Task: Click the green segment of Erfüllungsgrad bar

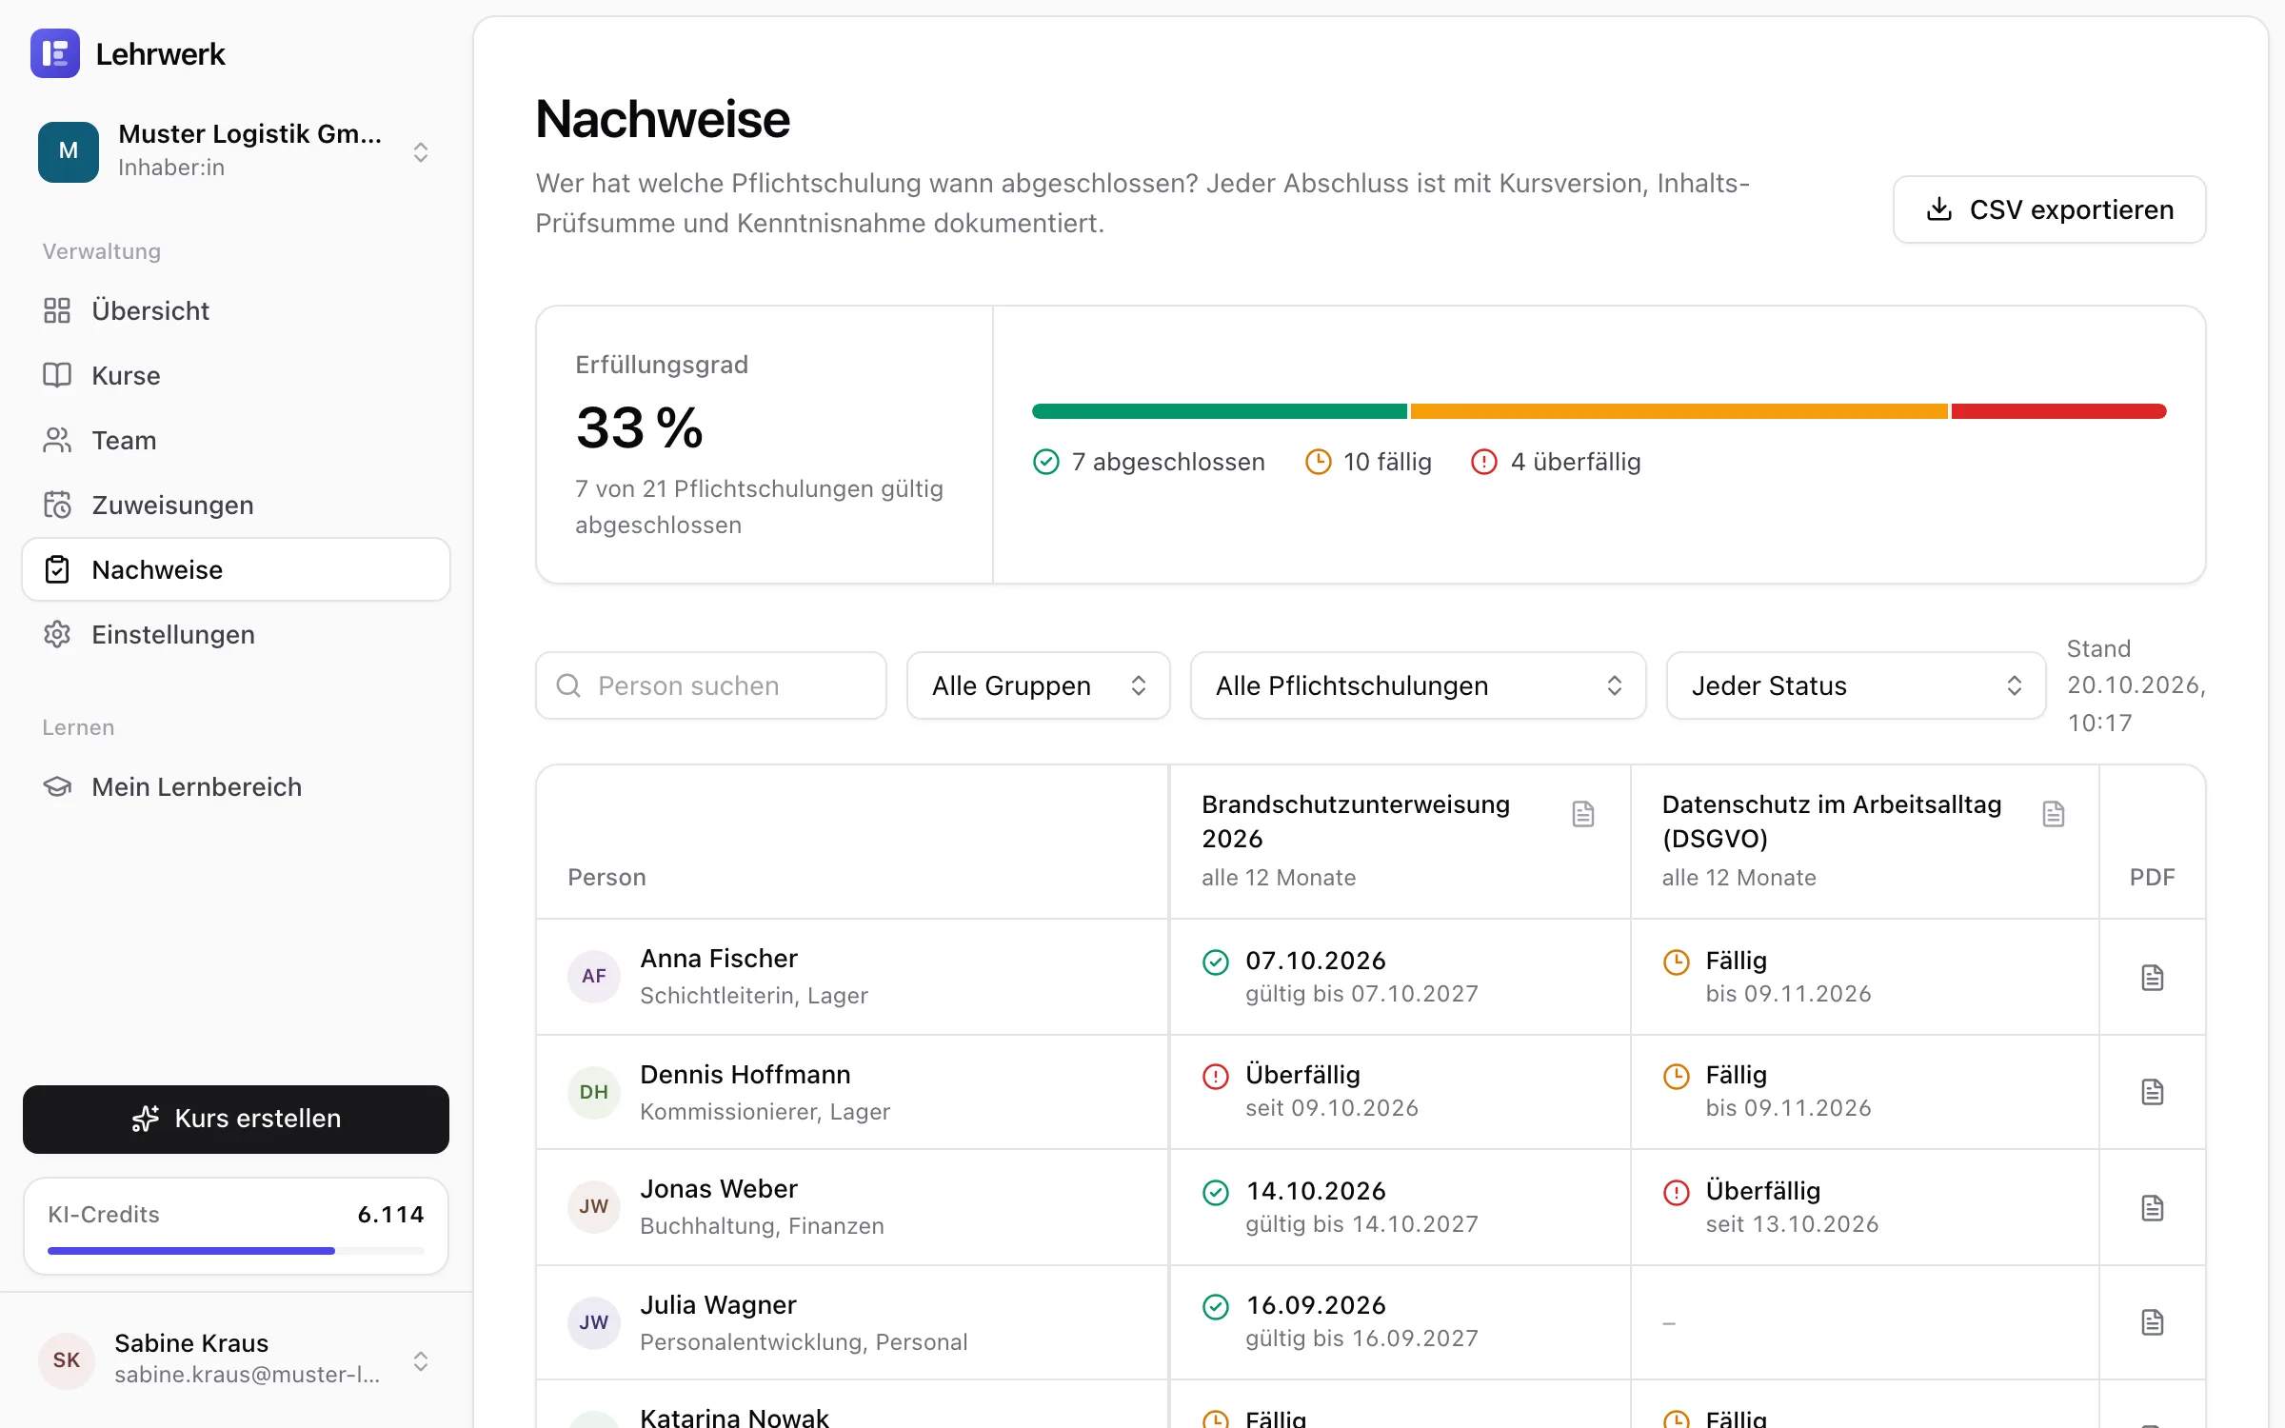Action: pos(1220,411)
